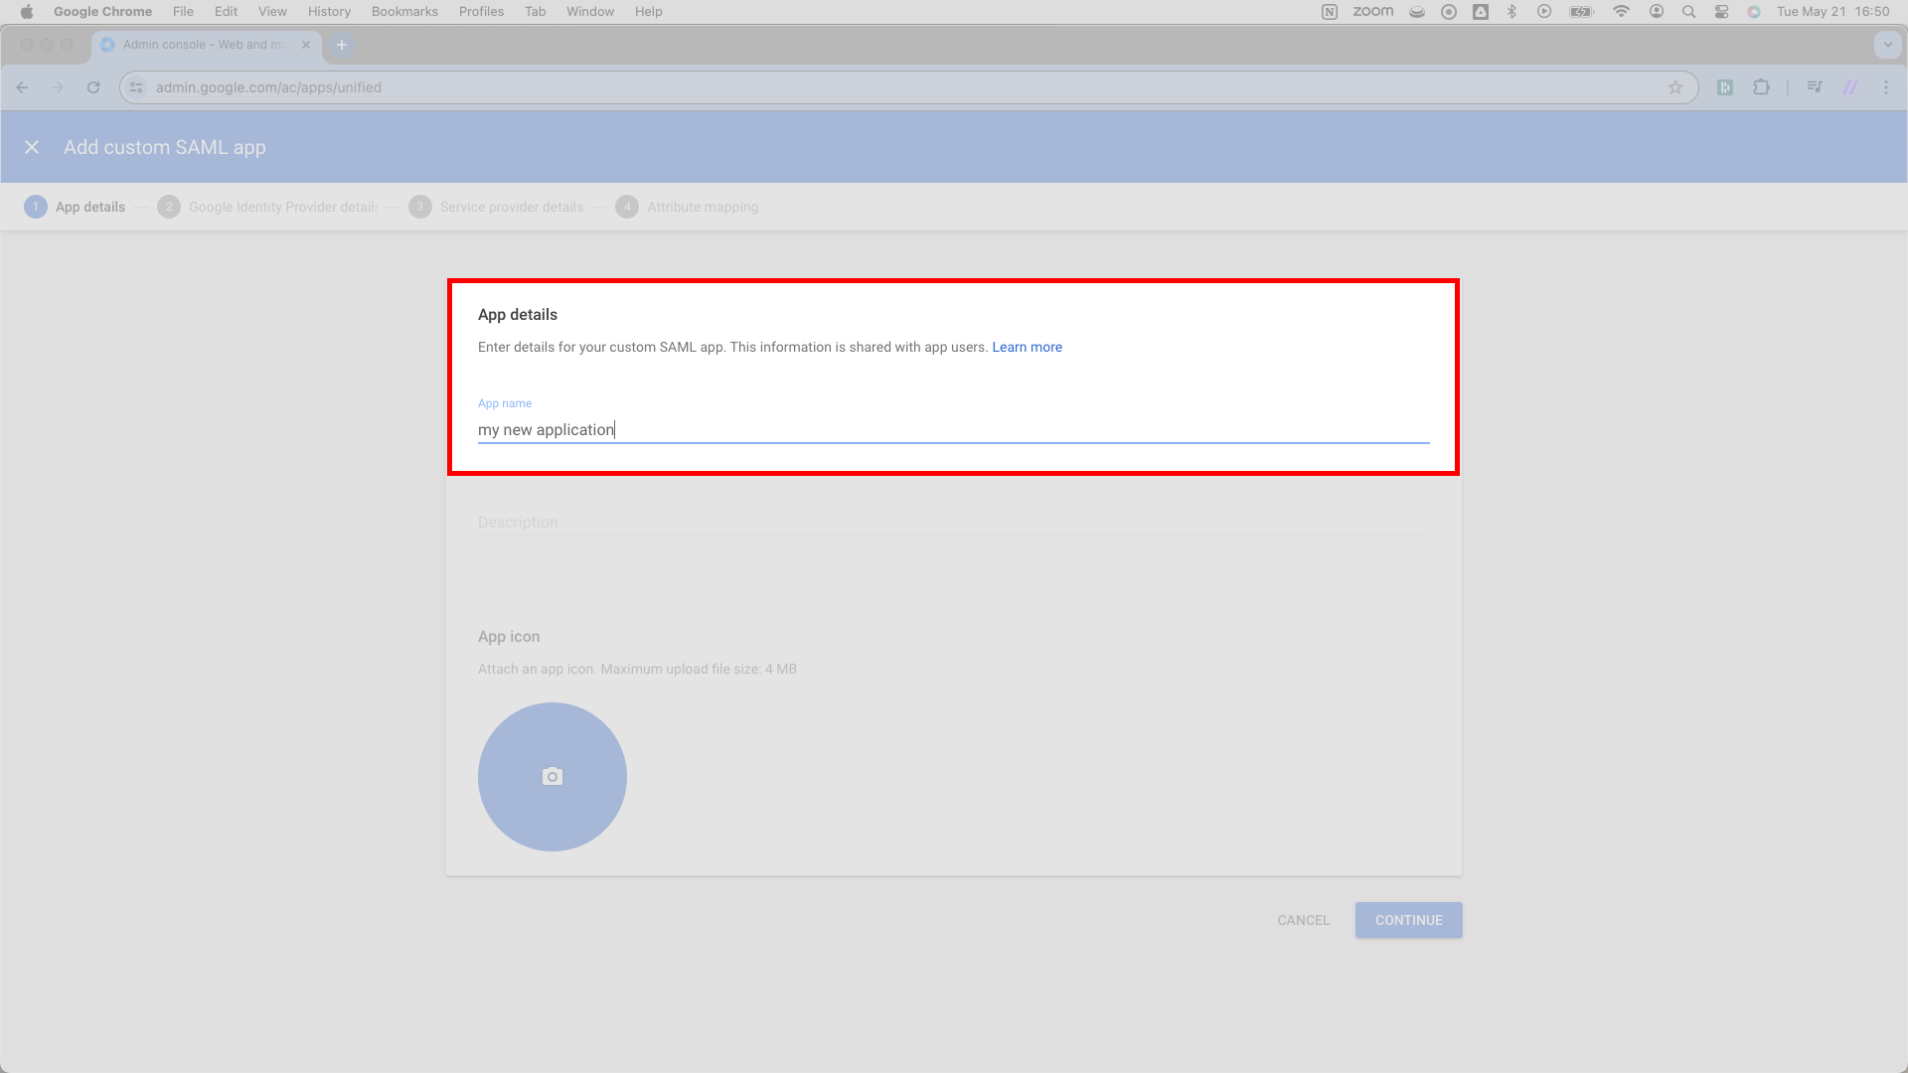
Task: Click the back navigation arrow
Action: pyautogui.click(x=22, y=87)
